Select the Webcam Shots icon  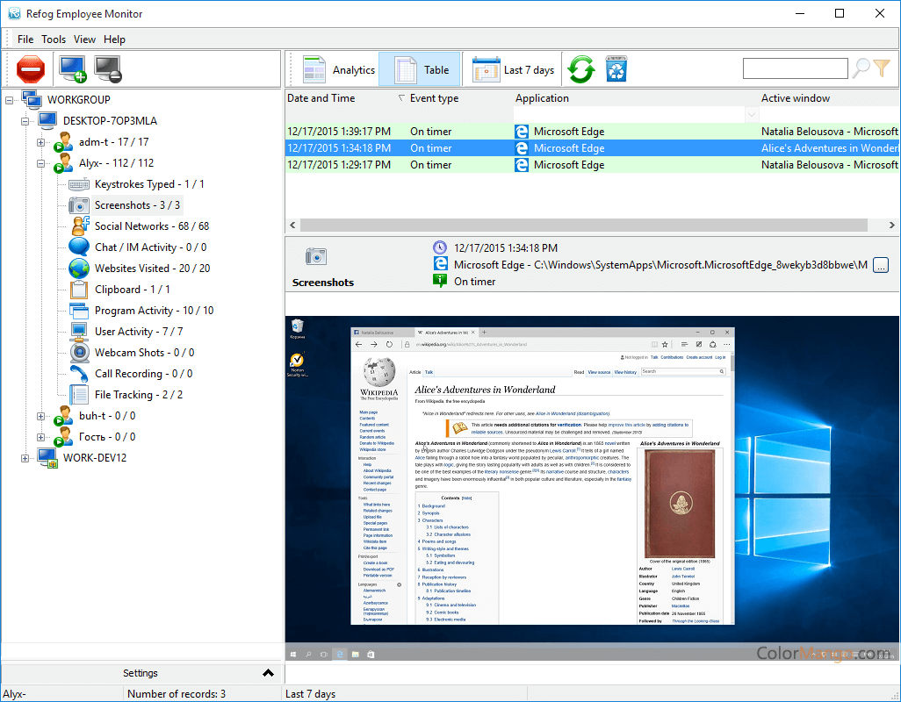pyautogui.click(x=79, y=352)
